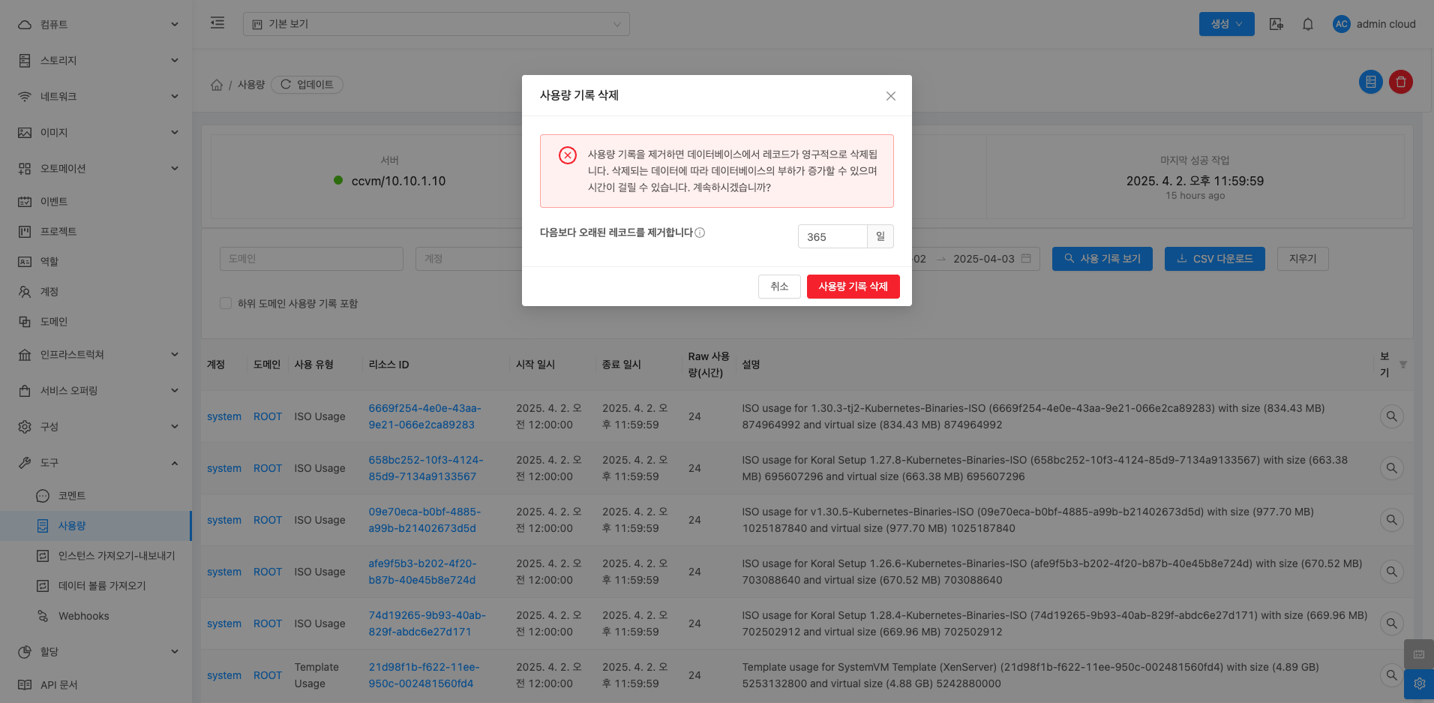1434x703 pixels.
Task: Open the settings gear floating button
Action: [x=1419, y=684]
